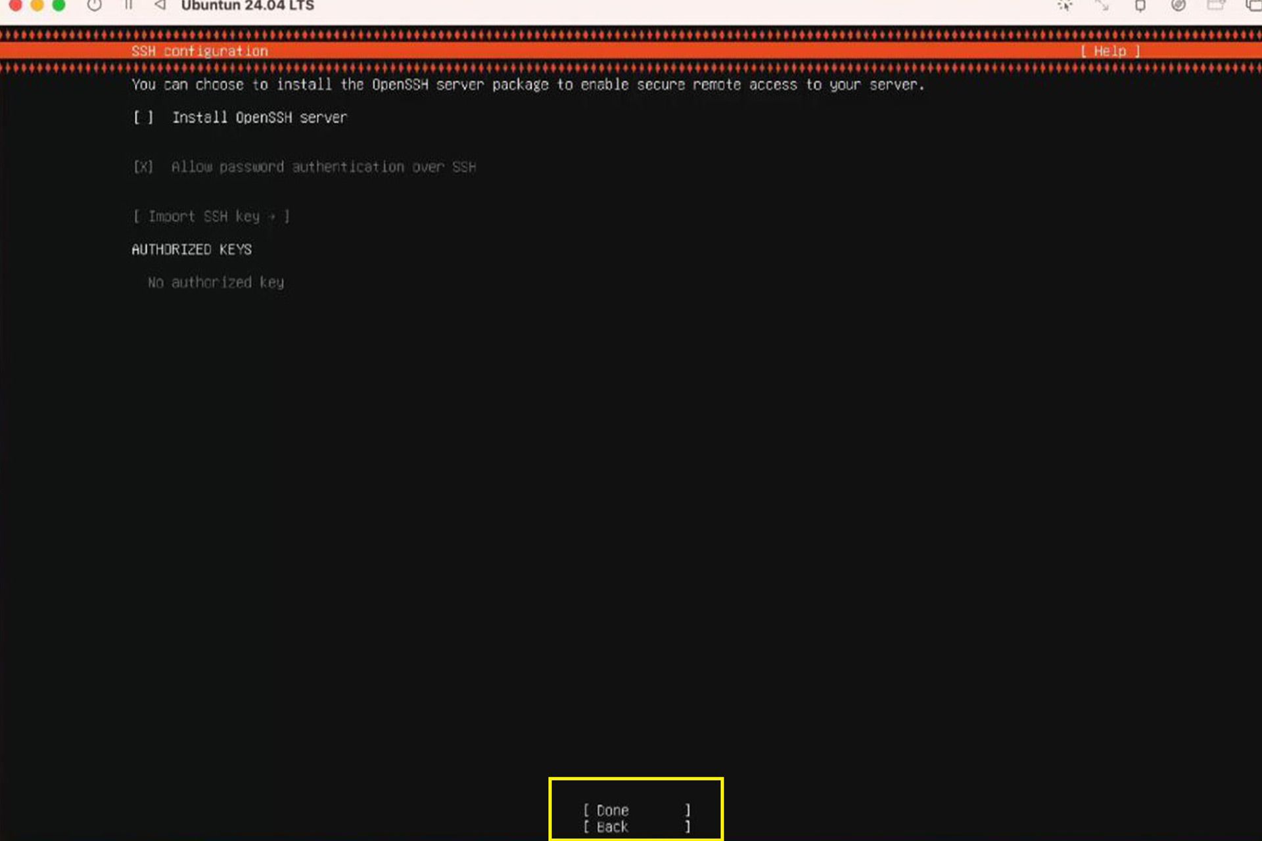
Task: Go back with the Back button
Action: coord(636,827)
